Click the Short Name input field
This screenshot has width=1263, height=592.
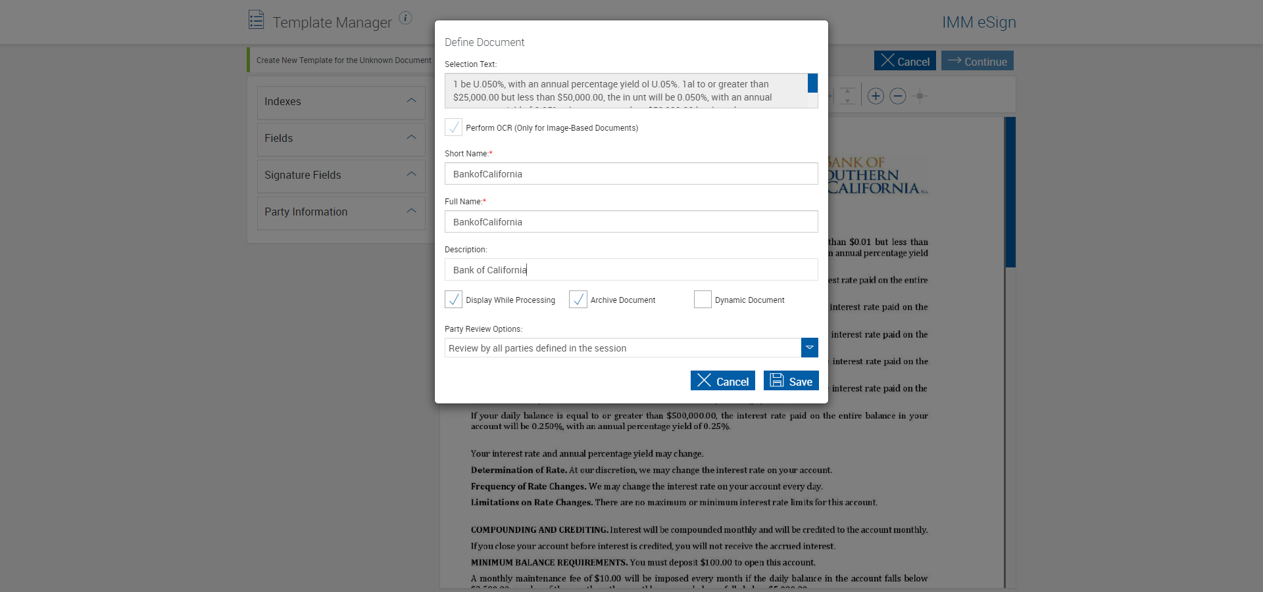(x=631, y=174)
